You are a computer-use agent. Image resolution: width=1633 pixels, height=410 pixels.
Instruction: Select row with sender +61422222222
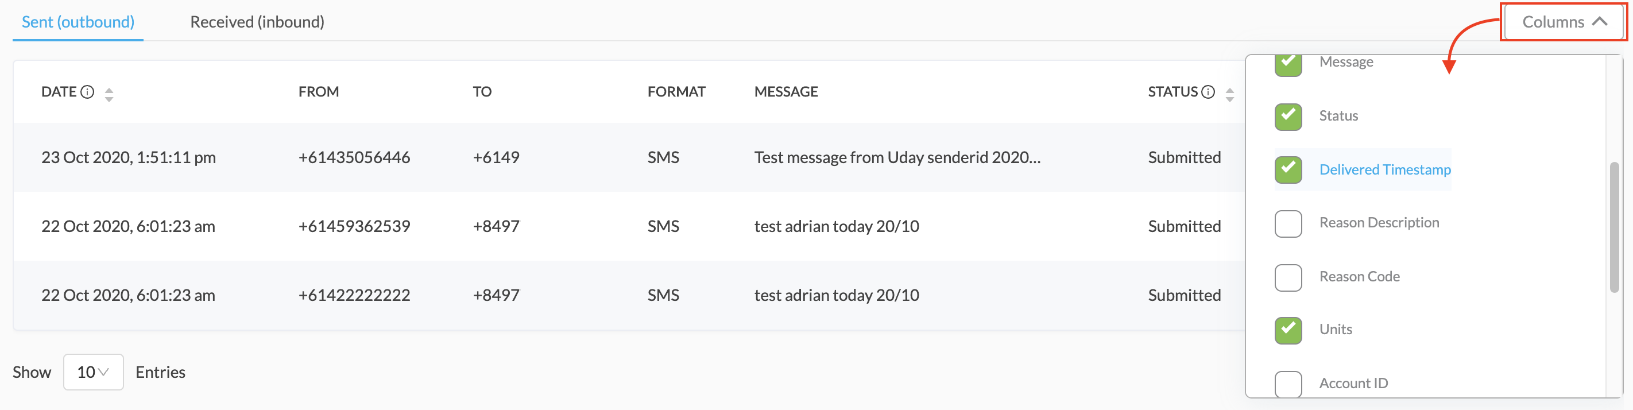point(629,295)
